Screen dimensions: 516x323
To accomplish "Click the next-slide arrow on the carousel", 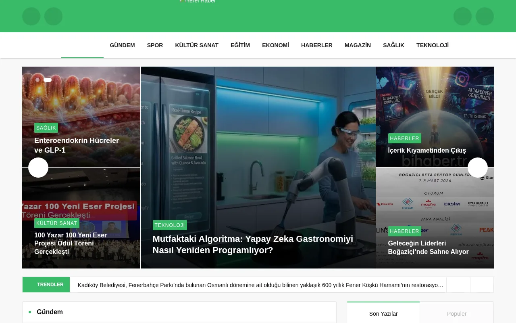I will pos(478,168).
